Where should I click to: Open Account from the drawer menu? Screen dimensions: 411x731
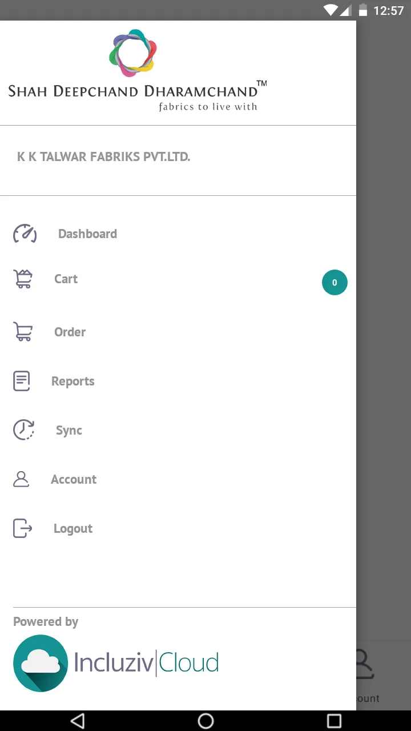coord(74,479)
